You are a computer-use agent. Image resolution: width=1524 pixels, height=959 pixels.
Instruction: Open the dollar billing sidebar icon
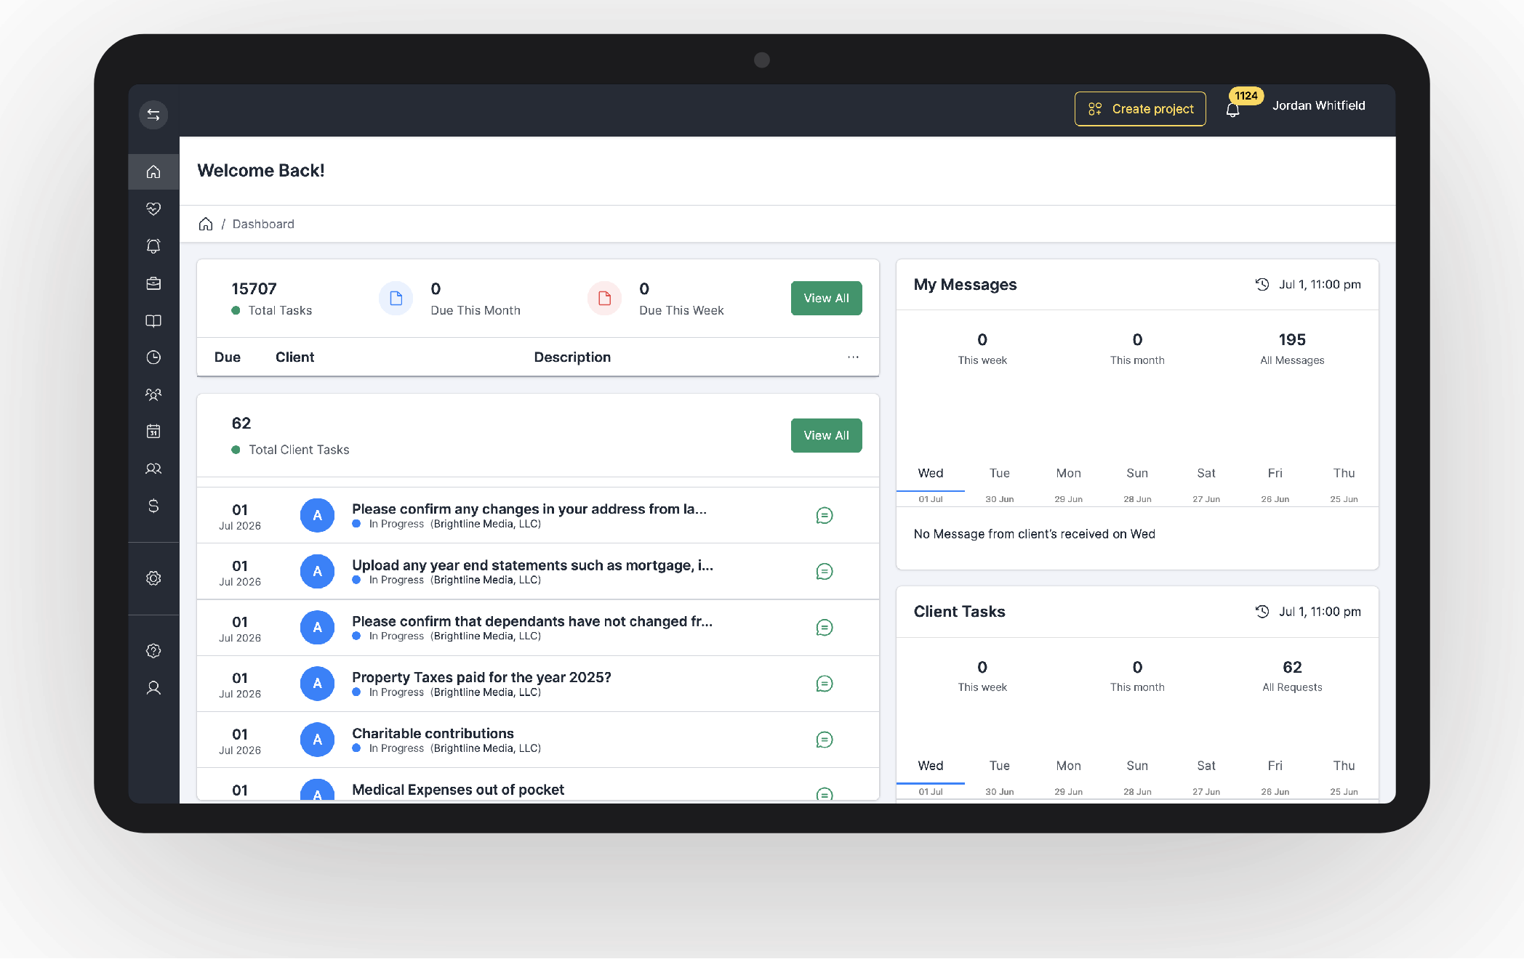pos(153,506)
